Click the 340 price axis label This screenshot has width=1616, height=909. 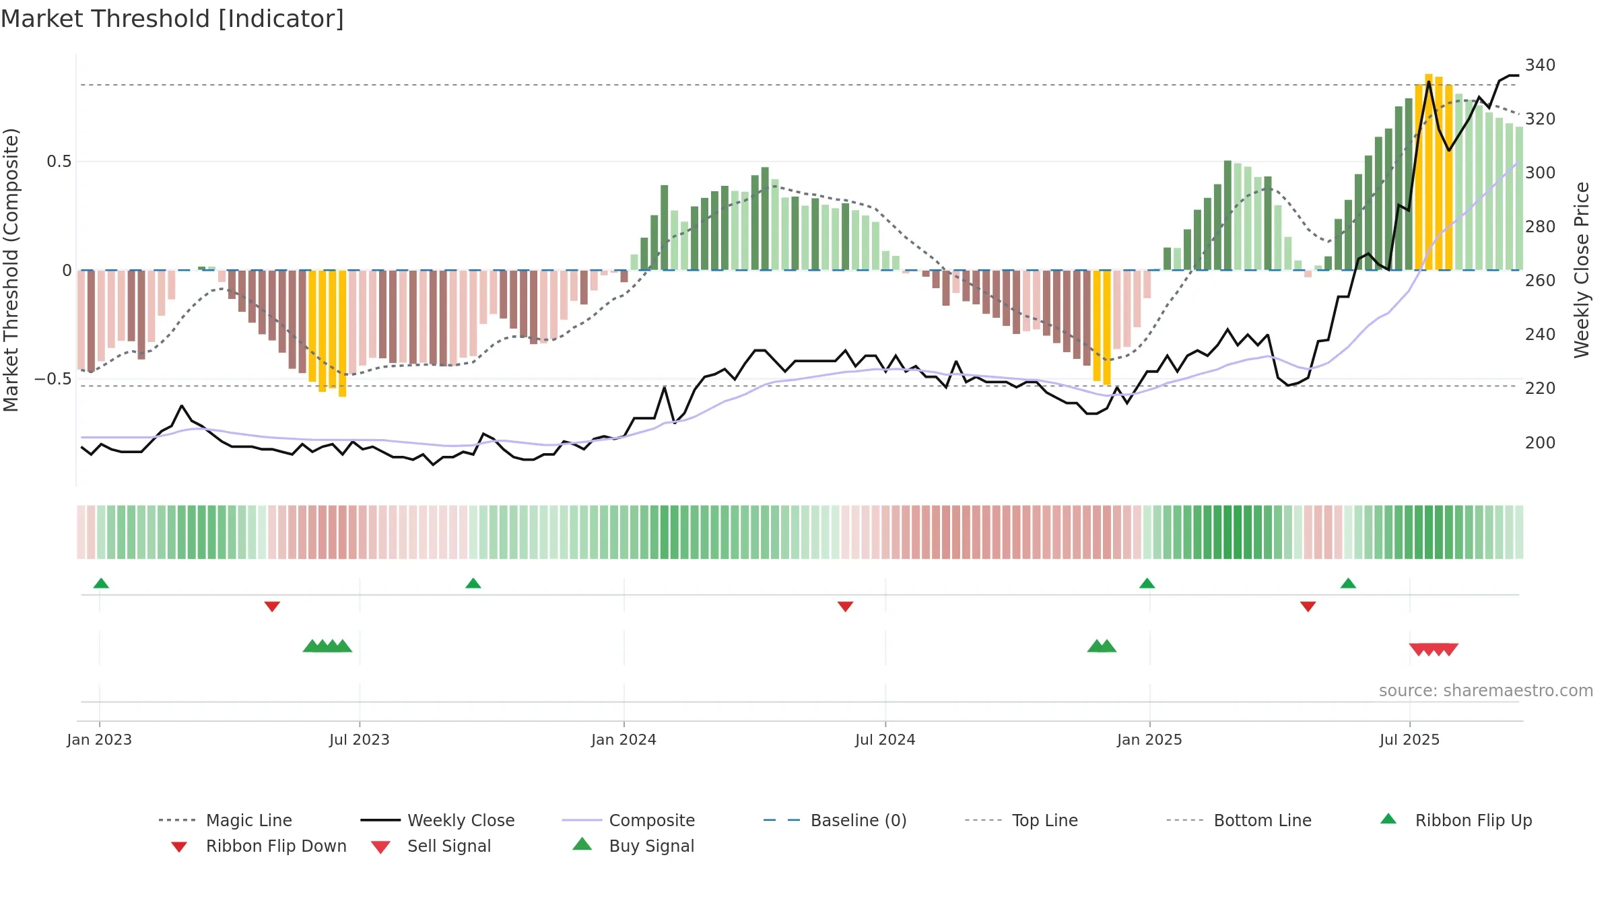point(1541,65)
